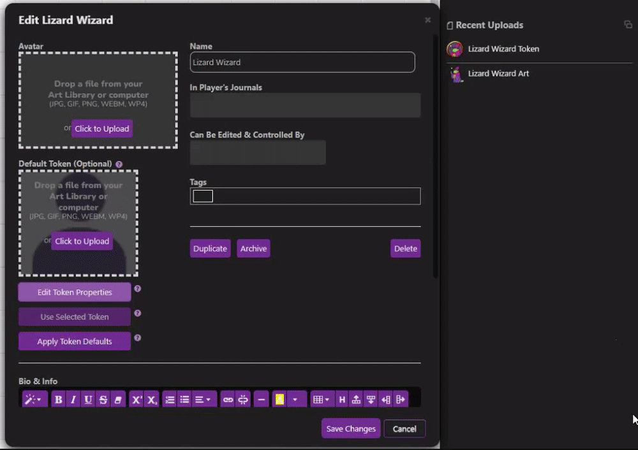Open the magic wand style dropdown
638x450 pixels.
[33, 400]
